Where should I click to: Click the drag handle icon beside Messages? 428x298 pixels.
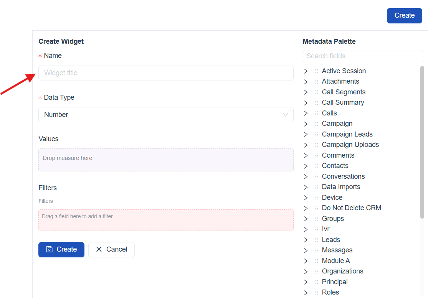click(317, 250)
